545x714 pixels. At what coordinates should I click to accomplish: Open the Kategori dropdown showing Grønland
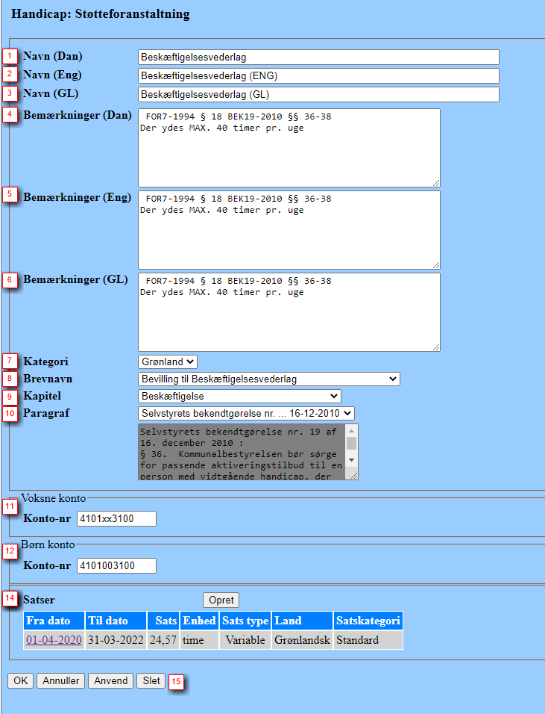tap(168, 362)
